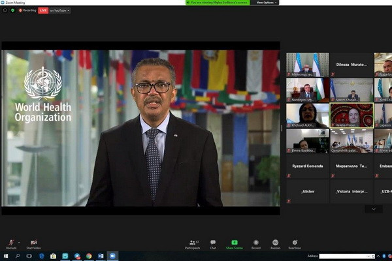Open the Chat panel
The width and height of the screenshot is (392, 261).
[x=213, y=243]
